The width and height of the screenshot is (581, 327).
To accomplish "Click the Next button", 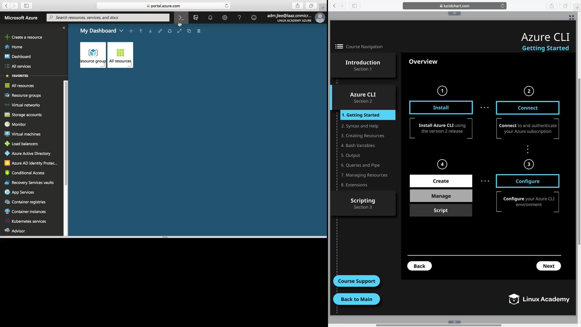I will pyautogui.click(x=548, y=266).
